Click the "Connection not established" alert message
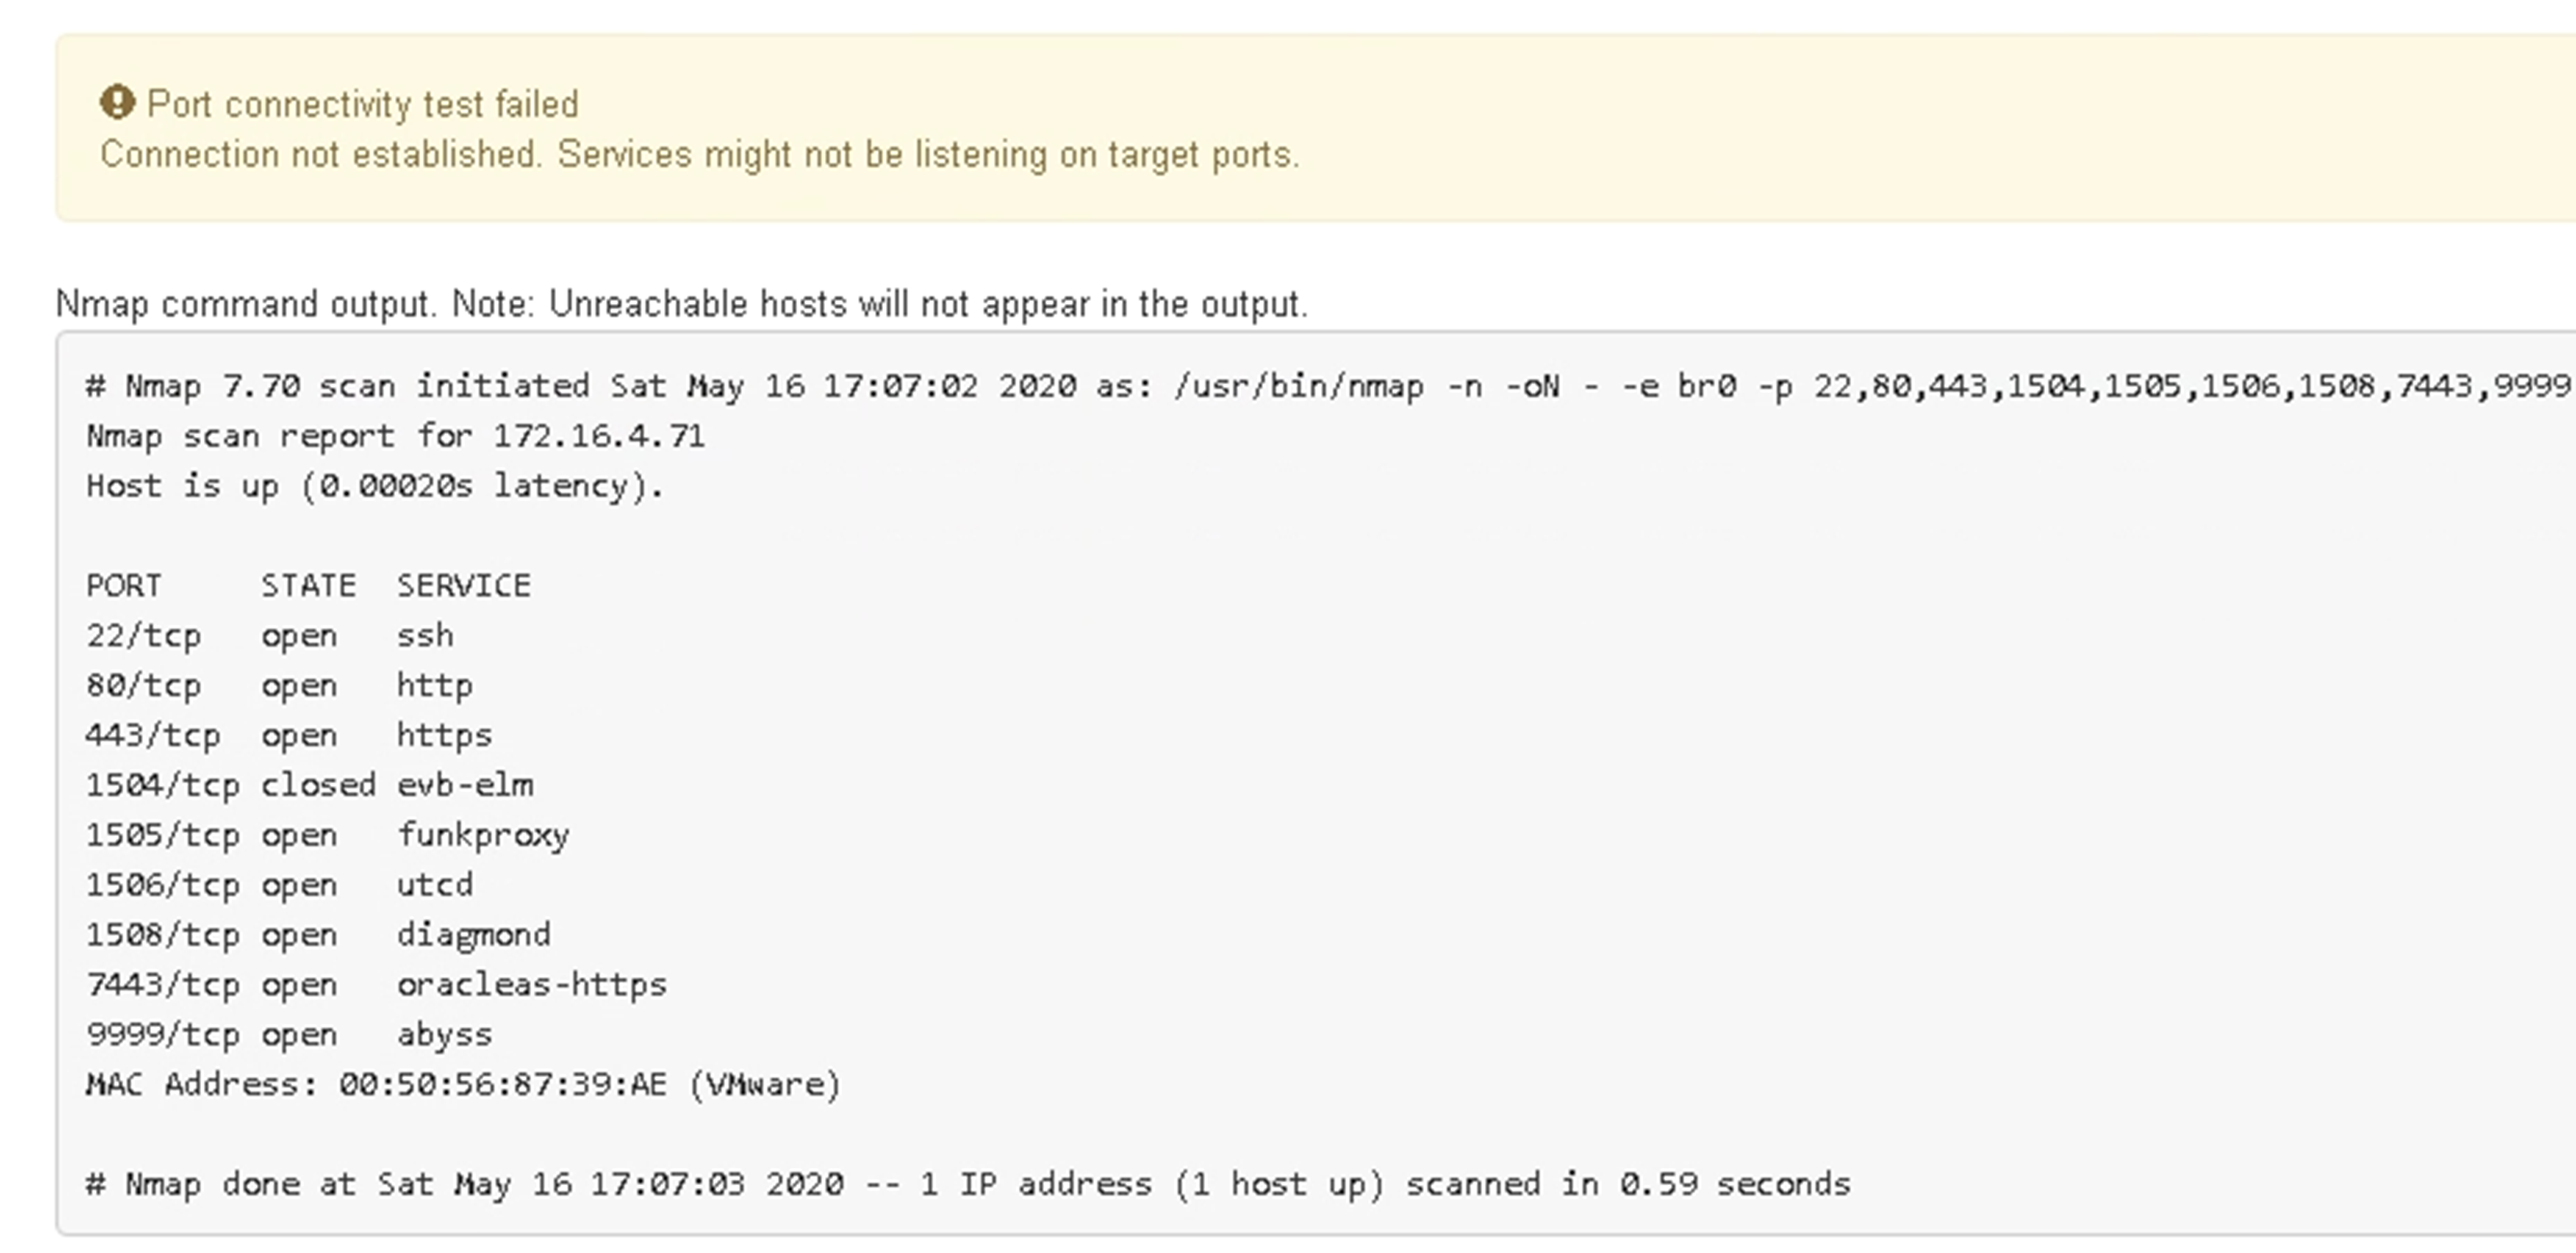The height and width of the screenshot is (1253, 2576). [x=699, y=155]
